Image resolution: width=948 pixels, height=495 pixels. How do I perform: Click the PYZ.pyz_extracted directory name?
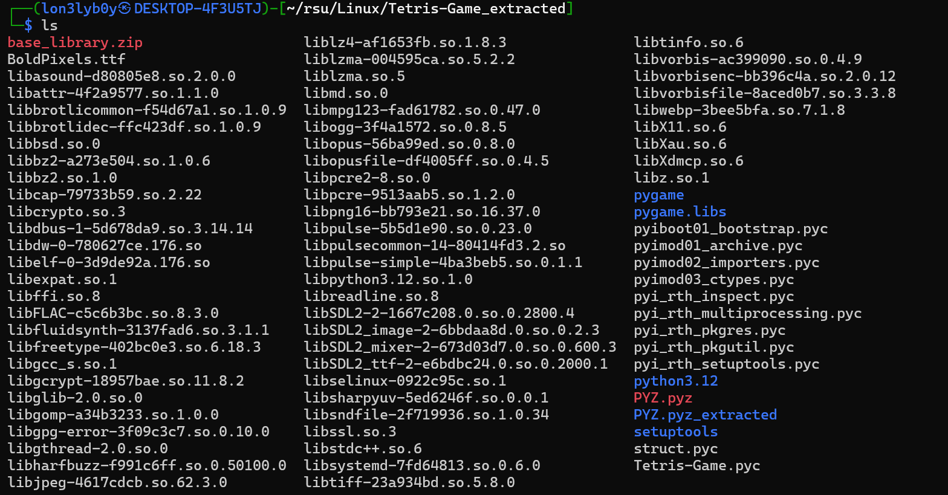(x=705, y=415)
